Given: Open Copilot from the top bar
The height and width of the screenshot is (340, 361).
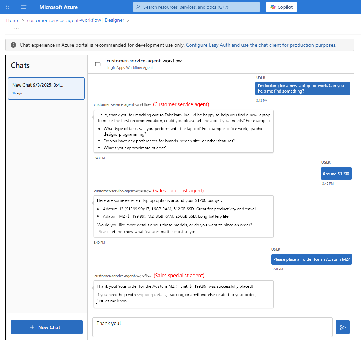Looking at the screenshot, I should (281, 7).
